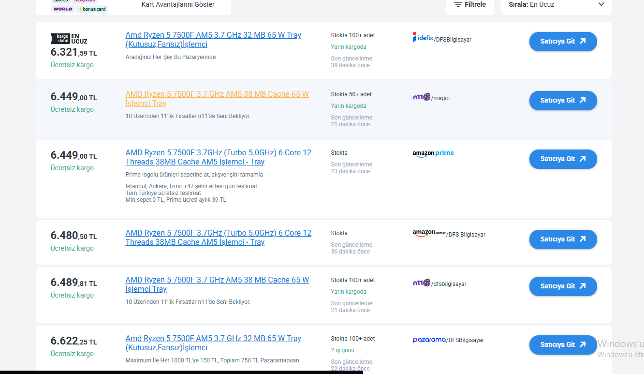Click 'Yarın kargoda' in the idefix row
The width and height of the screenshot is (644, 374).
click(x=349, y=47)
